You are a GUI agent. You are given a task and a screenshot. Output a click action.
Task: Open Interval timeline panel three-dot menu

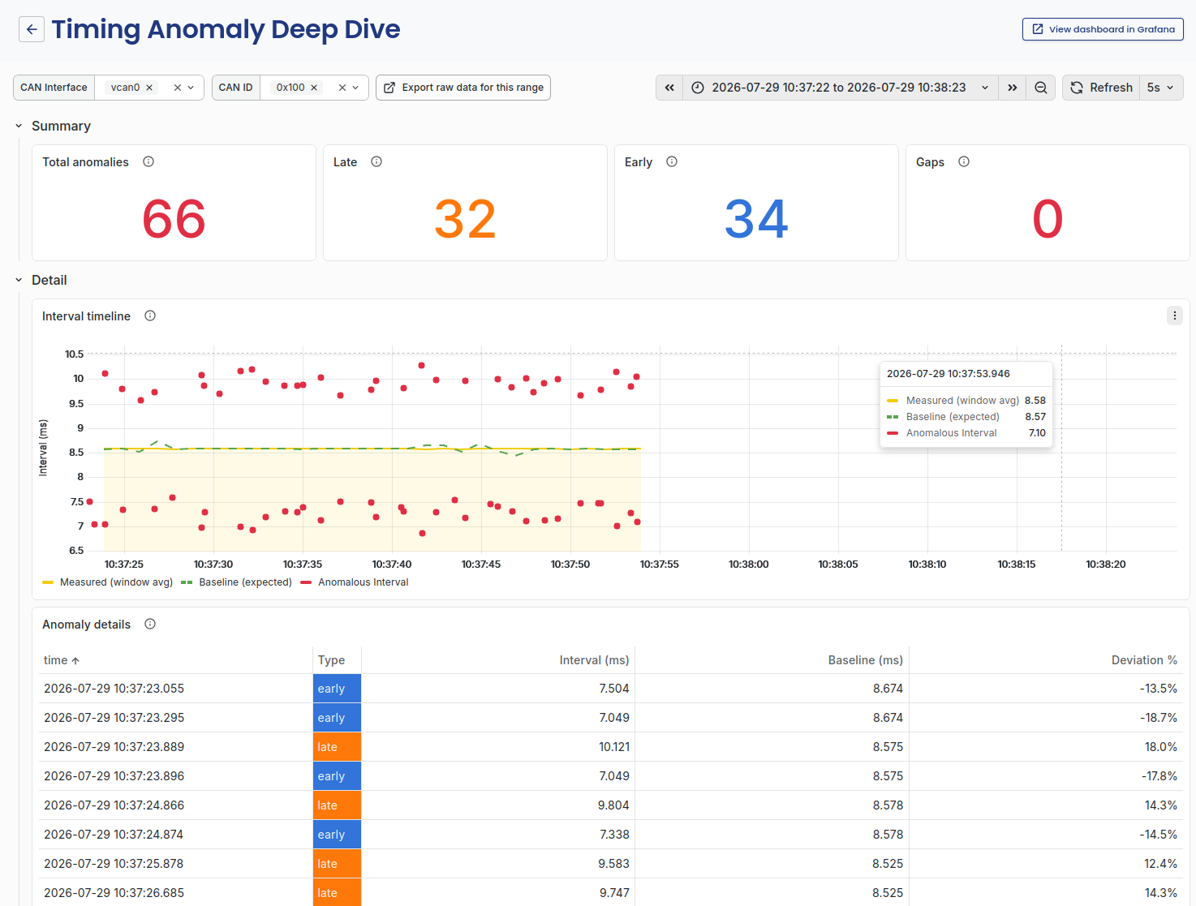tap(1175, 316)
